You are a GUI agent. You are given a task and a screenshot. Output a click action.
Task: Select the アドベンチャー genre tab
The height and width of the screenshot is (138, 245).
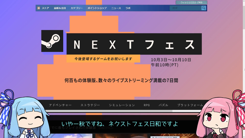(60, 105)
